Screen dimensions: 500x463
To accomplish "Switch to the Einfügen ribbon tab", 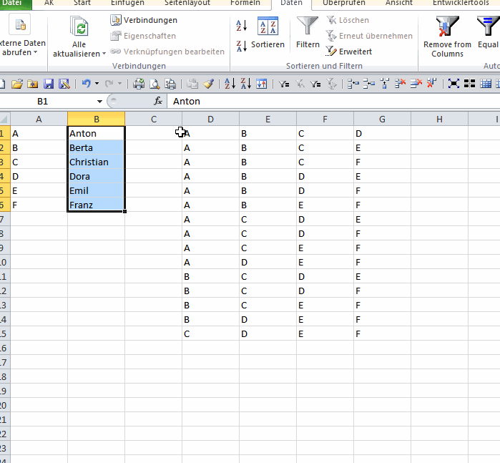I will pos(127,3).
